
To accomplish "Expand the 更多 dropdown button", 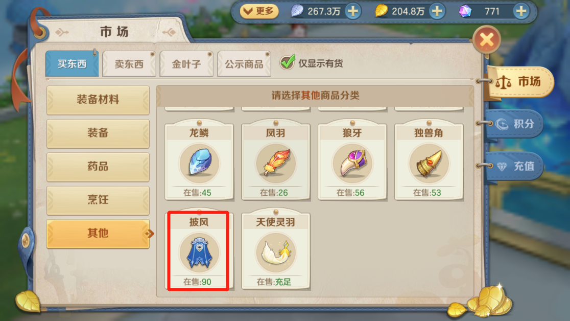I will point(259,11).
